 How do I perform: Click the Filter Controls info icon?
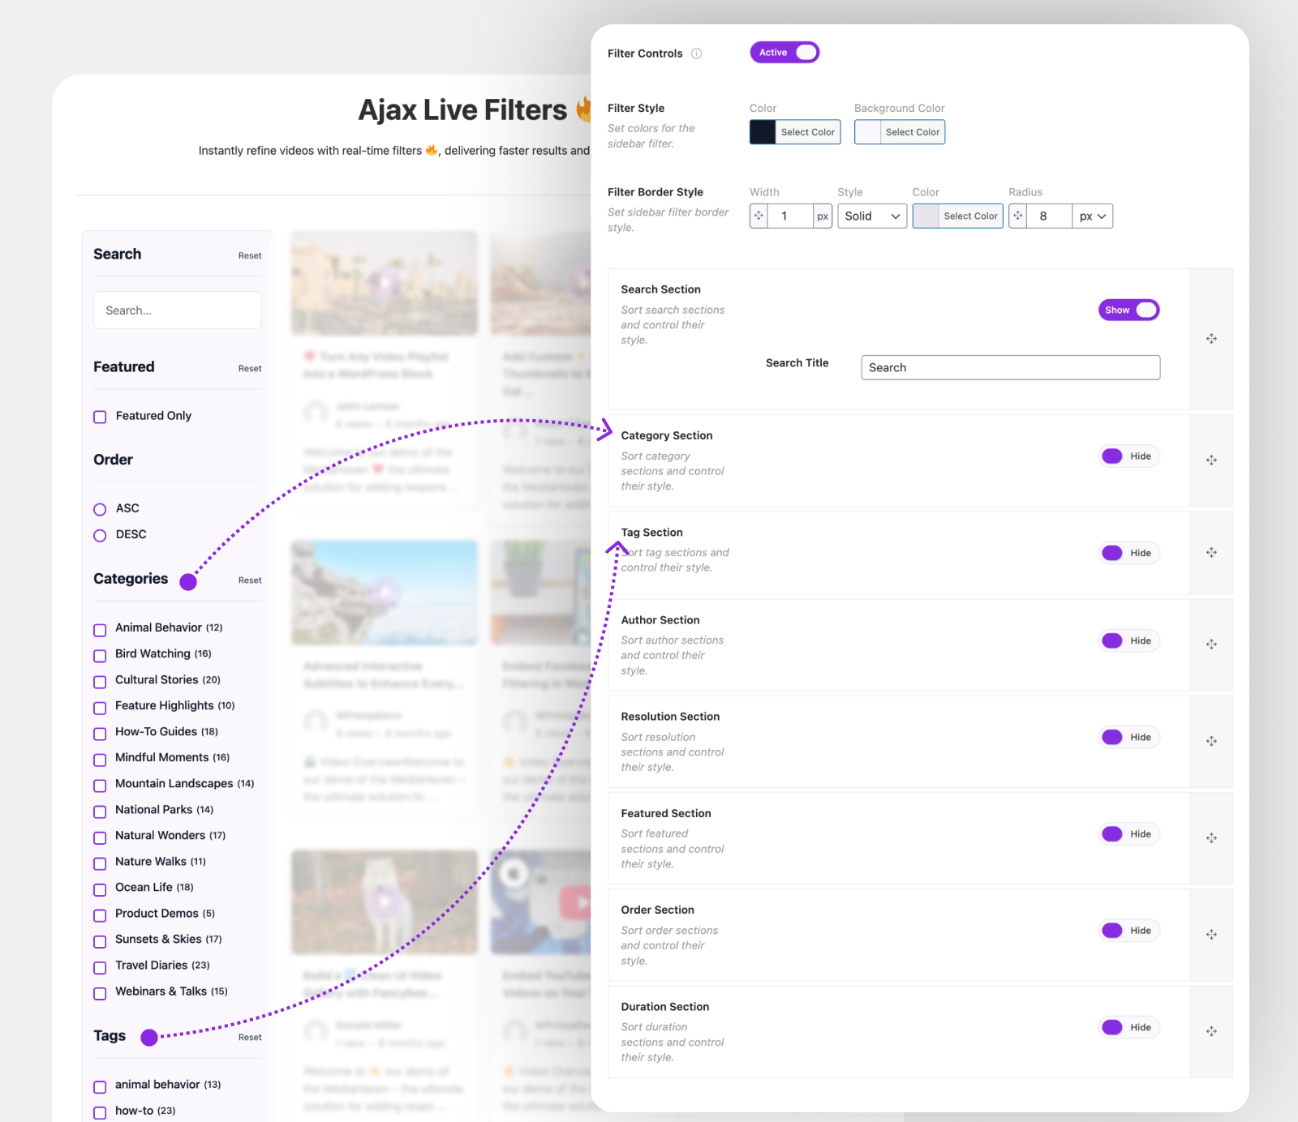[696, 54]
